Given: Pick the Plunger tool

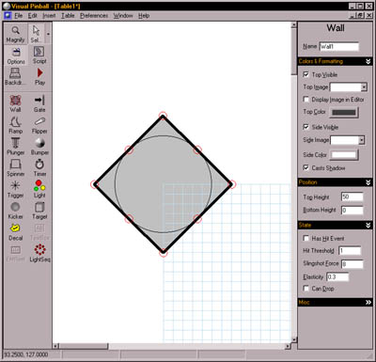Looking at the screenshot, I should [15, 147].
